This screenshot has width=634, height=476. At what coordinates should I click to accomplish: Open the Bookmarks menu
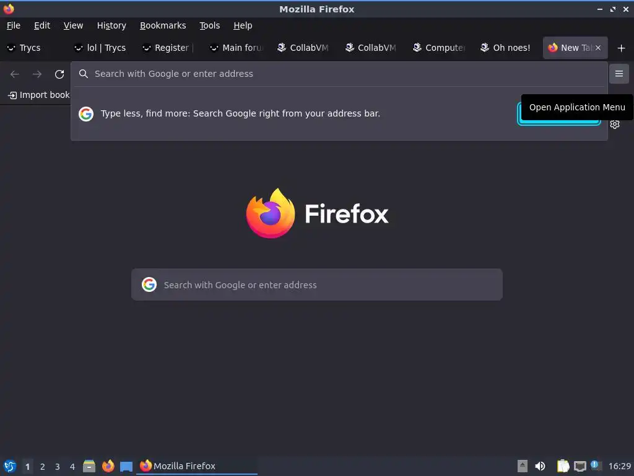point(163,25)
